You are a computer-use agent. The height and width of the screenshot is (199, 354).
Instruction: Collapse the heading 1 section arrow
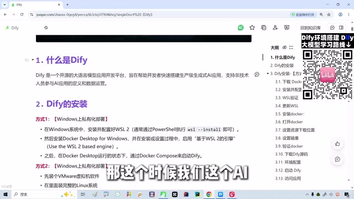pos(33,60)
